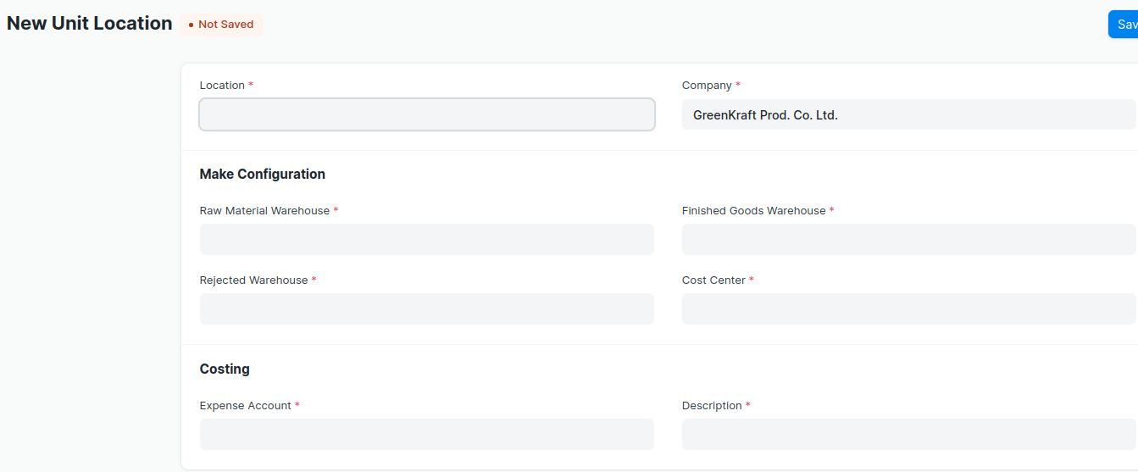
Task: Click the Finished Goods Warehouse label text
Action: coord(753,211)
